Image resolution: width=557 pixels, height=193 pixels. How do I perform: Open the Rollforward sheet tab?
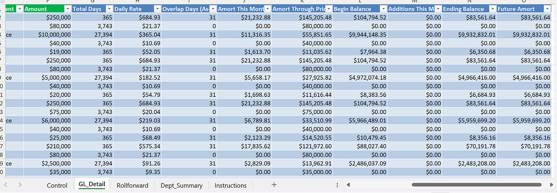pyautogui.click(x=132, y=185)
